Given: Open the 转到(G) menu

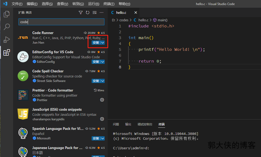Looking at the screenshot, I should 78,4.
